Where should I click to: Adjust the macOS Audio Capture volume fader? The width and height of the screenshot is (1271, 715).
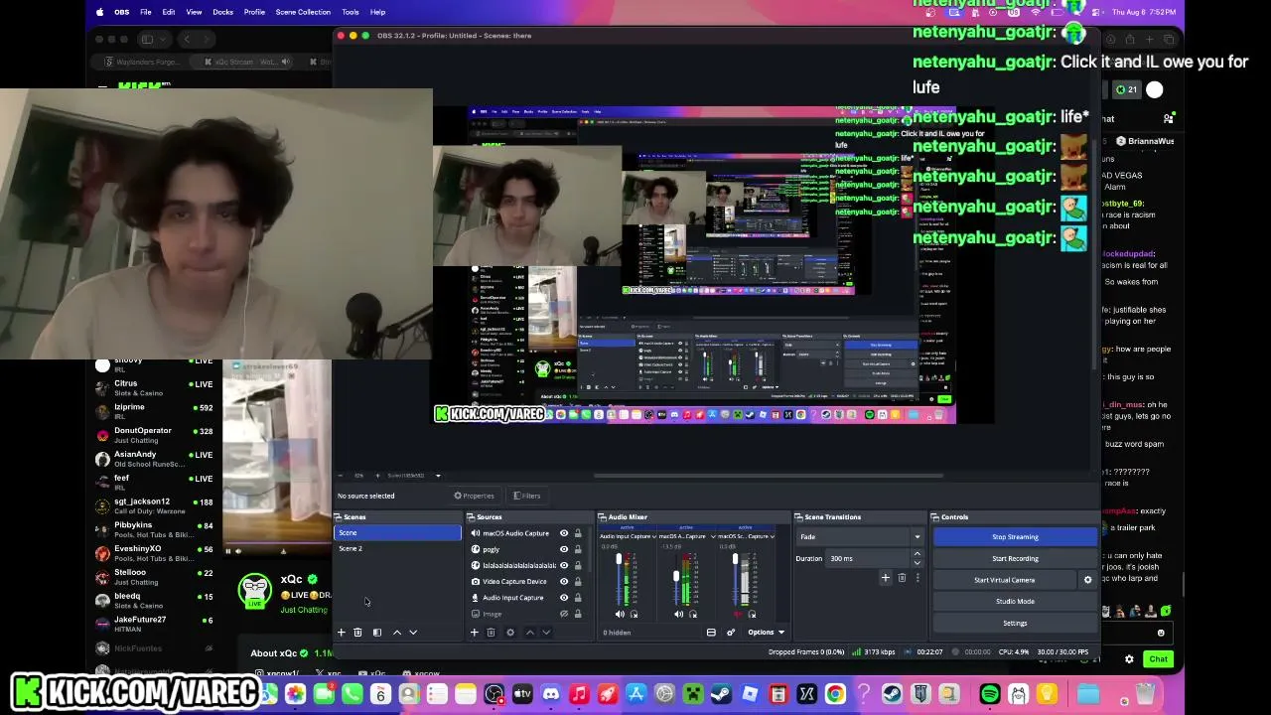click(x=676, y=576)
